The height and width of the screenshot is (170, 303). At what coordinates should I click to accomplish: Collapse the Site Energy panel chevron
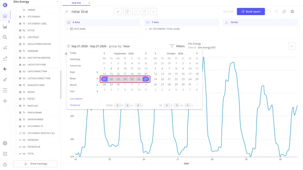point(58,2)
